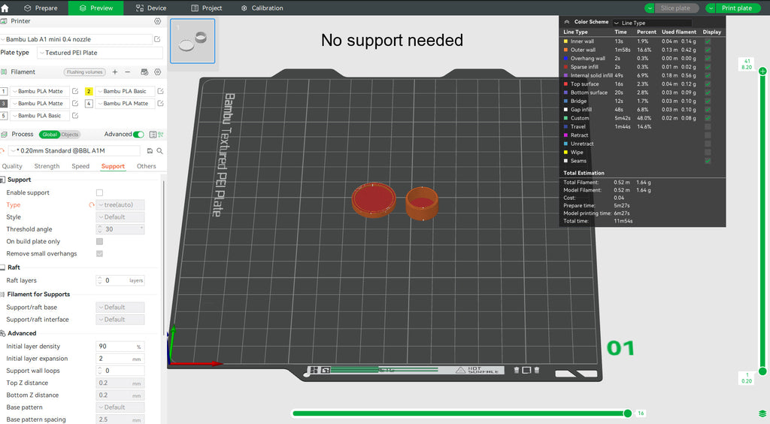The height and width of the screenshot is (424, 770).
Task: Enable display of Travel lines
Action: click(707, 127)
